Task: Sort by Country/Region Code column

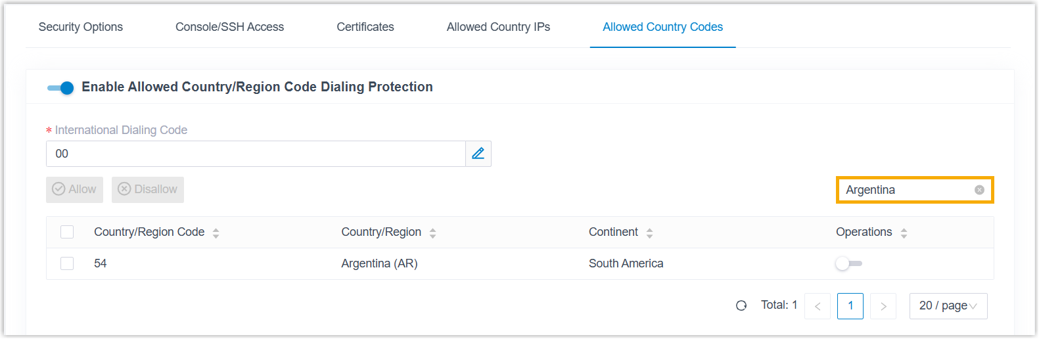Action: (x=216, y=233)
